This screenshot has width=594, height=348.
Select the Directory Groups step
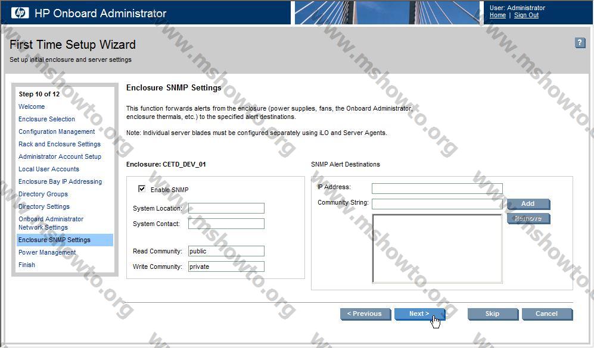(x=43, y=194)
